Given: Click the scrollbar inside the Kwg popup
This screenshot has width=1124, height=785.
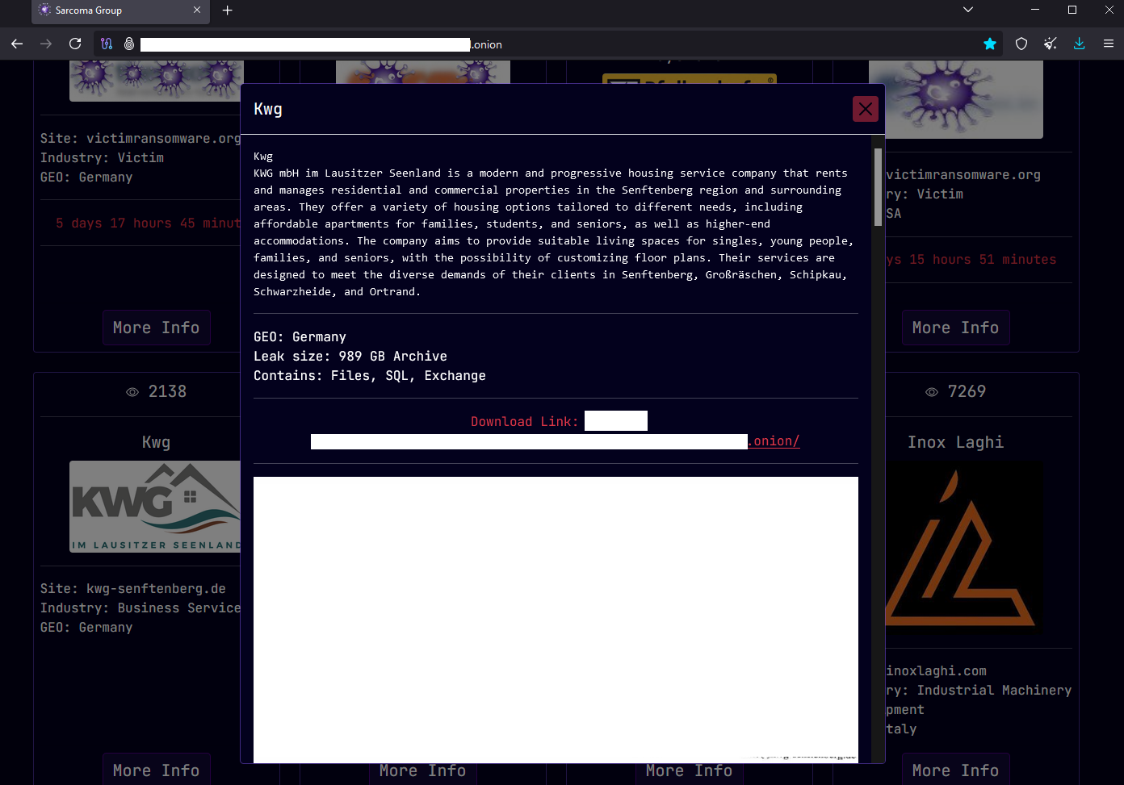Looking at the screenshot, I should pos(878,186).
